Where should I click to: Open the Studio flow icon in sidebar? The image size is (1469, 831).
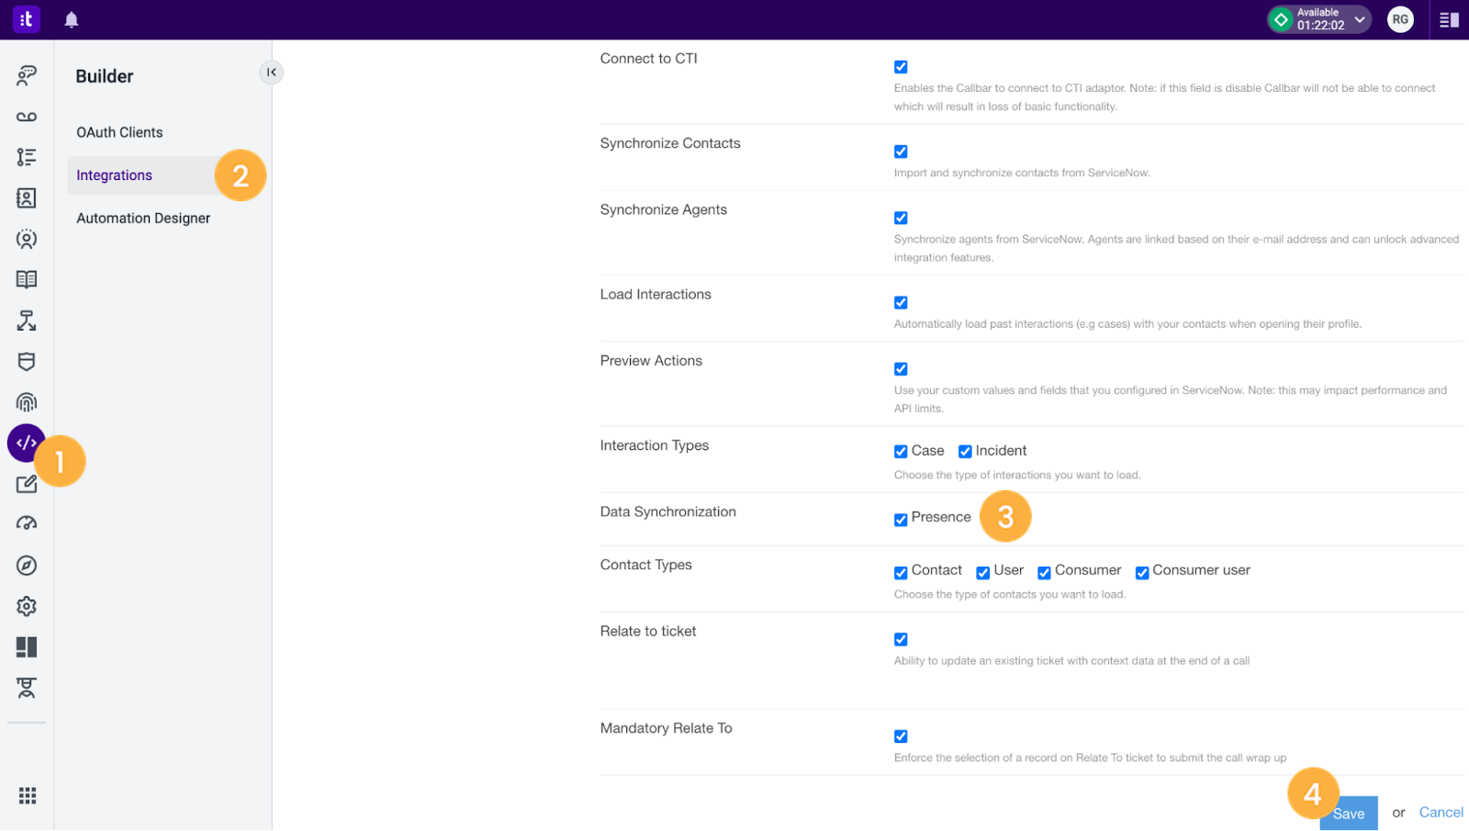(27, 320)
